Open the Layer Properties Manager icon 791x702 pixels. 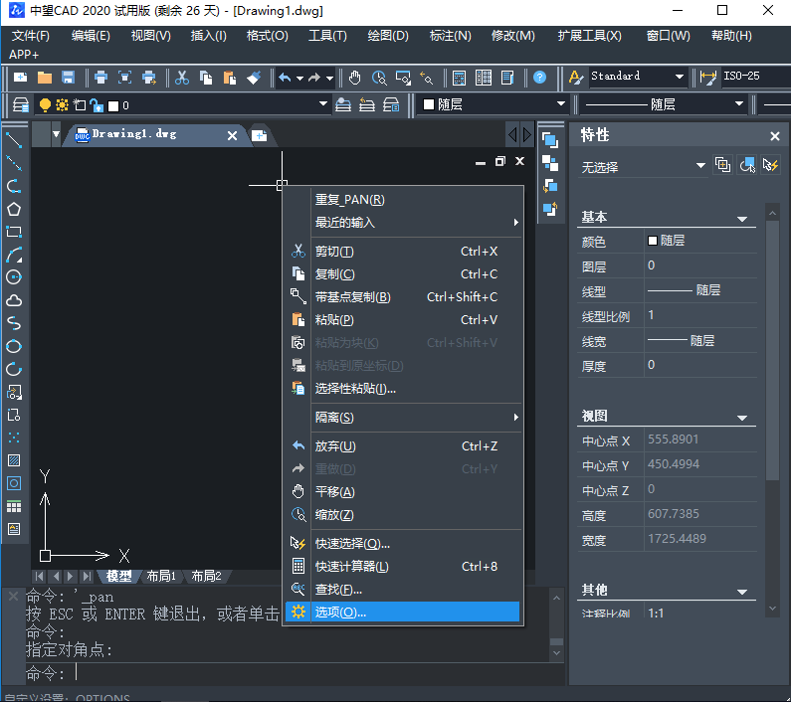[20, 105]
